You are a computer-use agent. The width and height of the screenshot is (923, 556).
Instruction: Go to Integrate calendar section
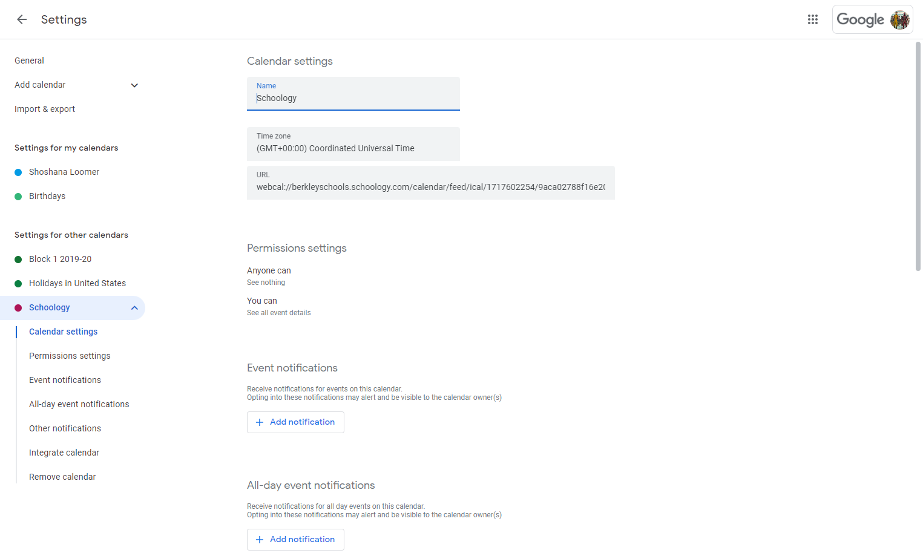64,453
